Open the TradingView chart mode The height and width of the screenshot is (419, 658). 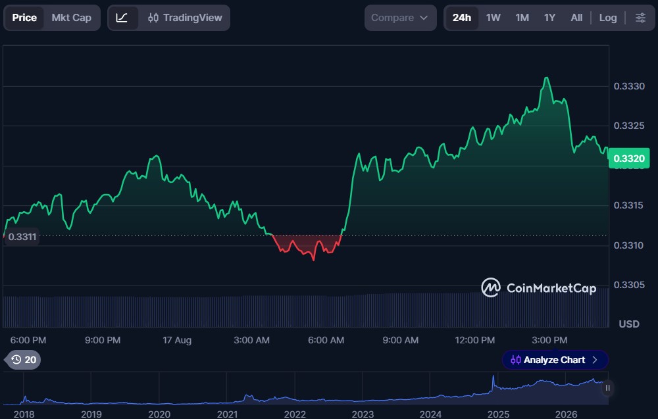point(185,18)
